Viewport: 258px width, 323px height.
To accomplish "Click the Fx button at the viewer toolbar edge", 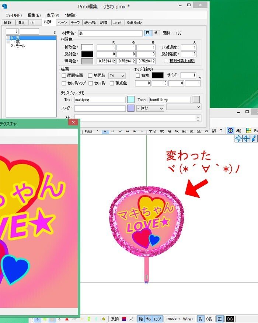I will pos(256,131).
